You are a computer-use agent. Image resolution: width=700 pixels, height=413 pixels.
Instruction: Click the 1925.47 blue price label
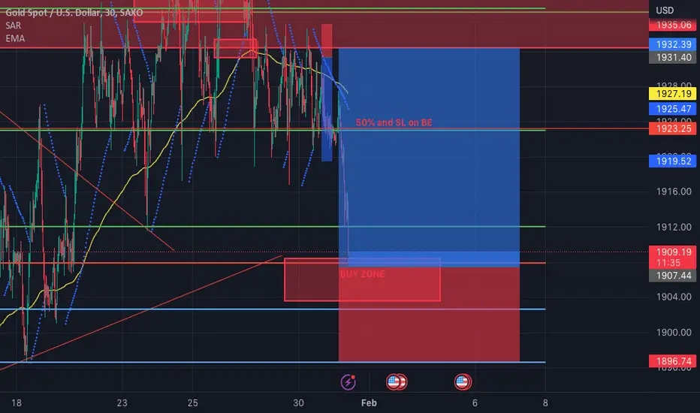672,109
